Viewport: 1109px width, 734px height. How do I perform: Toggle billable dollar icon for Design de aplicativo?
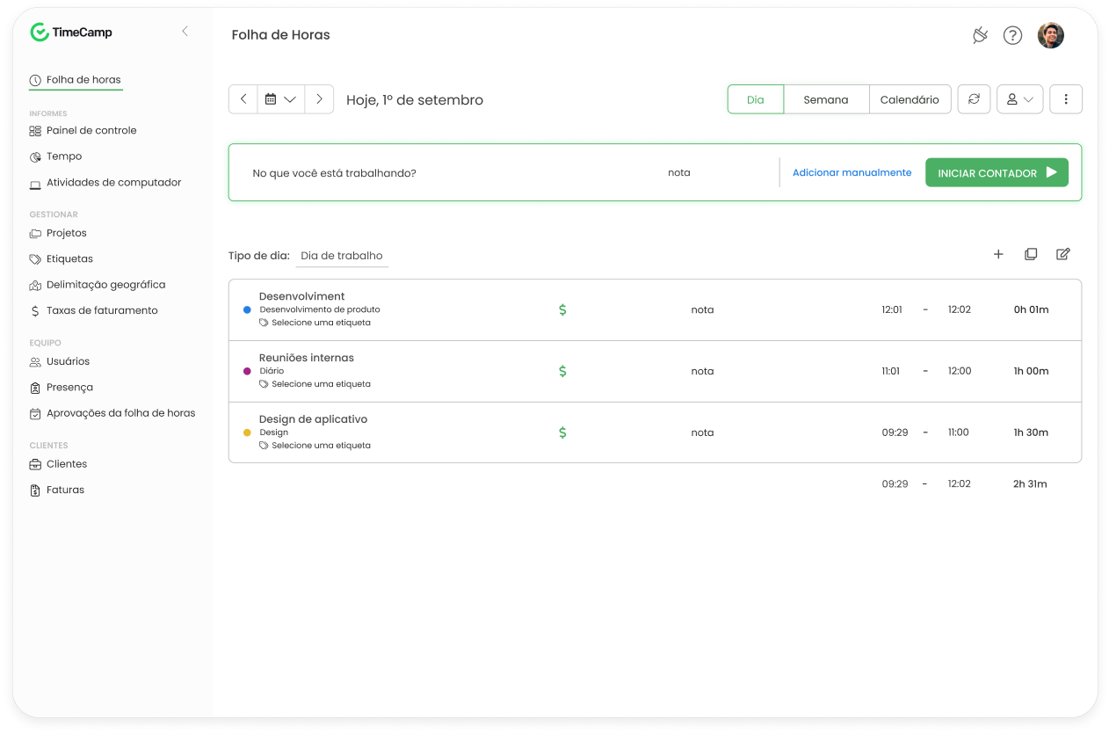coord(562,432)
